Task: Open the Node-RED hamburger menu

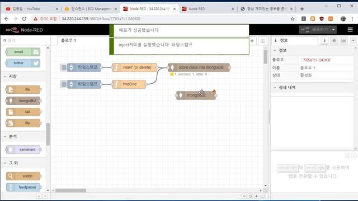Action: 350,30
